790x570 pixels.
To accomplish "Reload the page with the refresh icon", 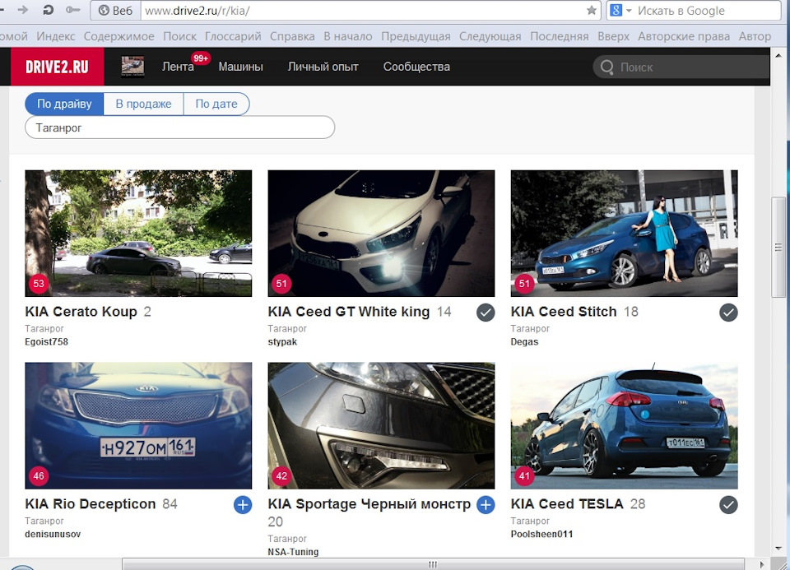I will point(49,10).
